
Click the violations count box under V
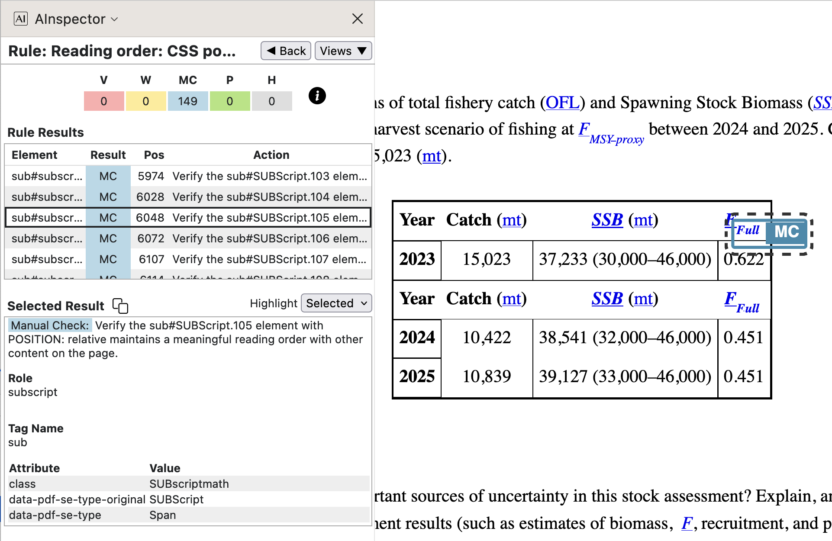click(x=104, y=101)
